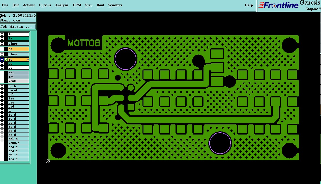Viewport: 321px width, 184px height.
Task: Select the 'bas.d' layer name
Action: tap(19, 147)
